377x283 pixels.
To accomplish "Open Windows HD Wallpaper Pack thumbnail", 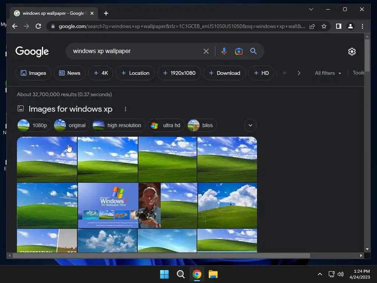I will (108, 205).
